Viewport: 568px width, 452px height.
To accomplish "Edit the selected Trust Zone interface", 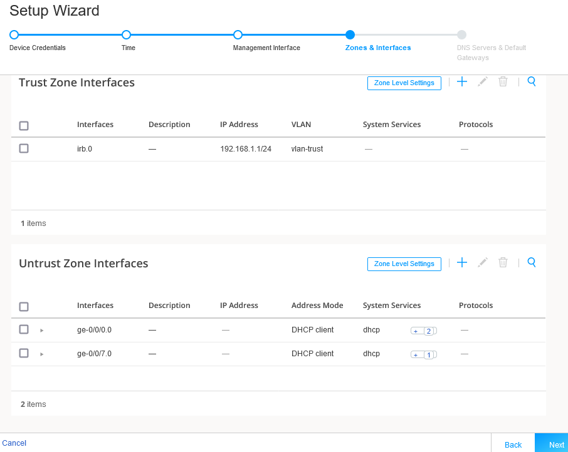I will coord(482,81).
